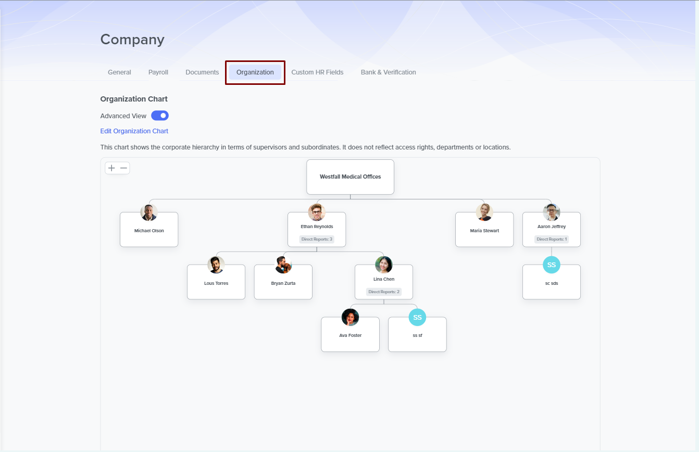The image size is (699, 452).
Task: Click Ava Foster's profile photo
Action: 350,318
